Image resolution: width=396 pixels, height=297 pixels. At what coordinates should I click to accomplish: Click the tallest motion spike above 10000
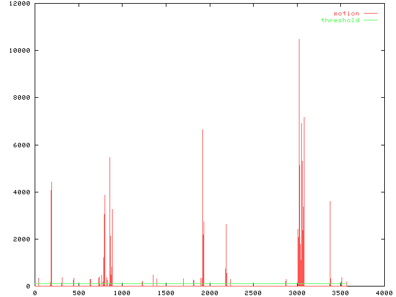[299, 41]
